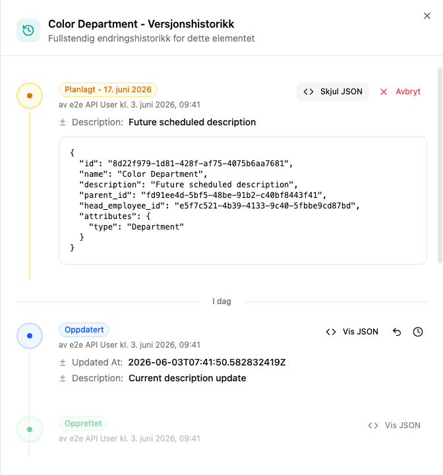This screenshot has height=475, width=443.
Task: Cancel the planned change with Avbryt
Action: [x=400, y=92]
